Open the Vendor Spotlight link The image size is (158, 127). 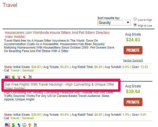133,60
